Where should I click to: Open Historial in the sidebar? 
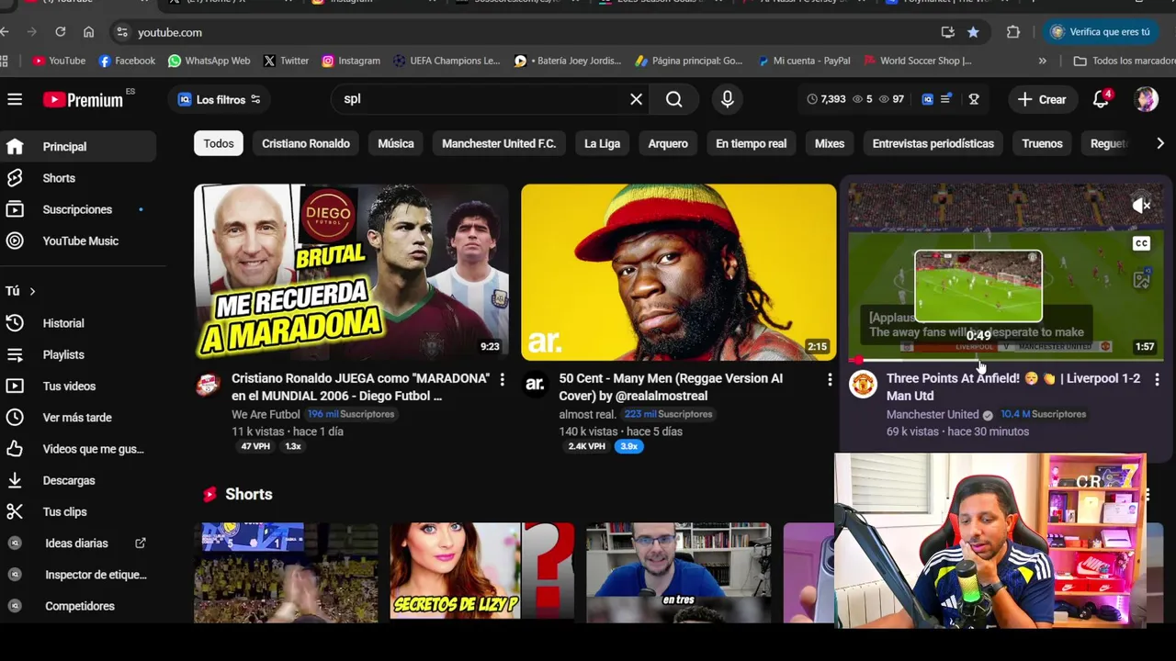tap(78, 323)
